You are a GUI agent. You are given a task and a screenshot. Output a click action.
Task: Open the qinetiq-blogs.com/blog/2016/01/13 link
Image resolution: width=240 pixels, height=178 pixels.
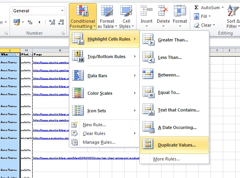[86, 158]
